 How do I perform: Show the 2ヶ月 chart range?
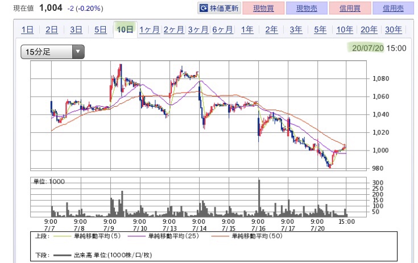tap(174, 30)
